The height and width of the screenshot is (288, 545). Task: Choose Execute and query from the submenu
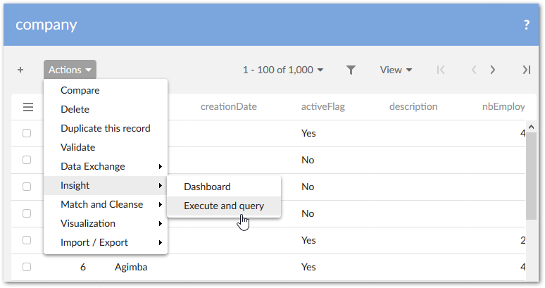pos(224,206)
